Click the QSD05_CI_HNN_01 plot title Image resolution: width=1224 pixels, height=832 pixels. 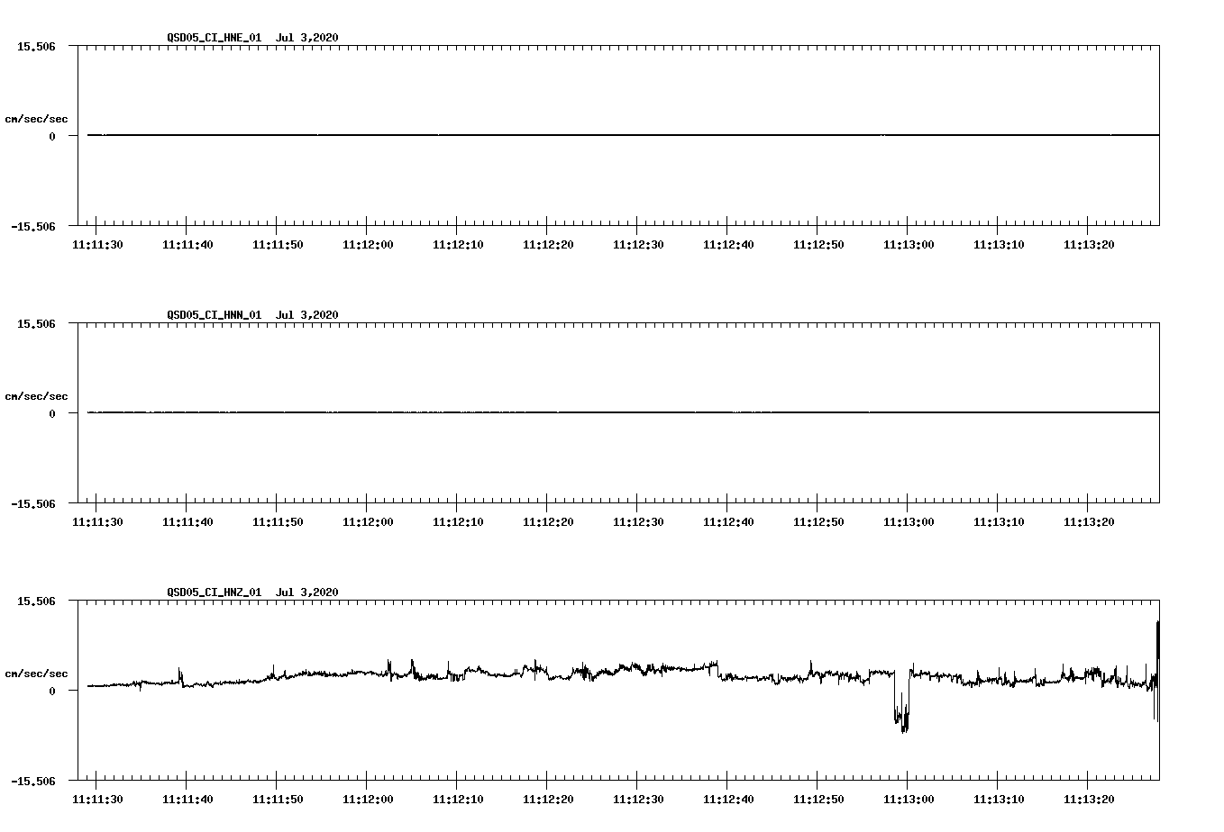coord(252,314)
